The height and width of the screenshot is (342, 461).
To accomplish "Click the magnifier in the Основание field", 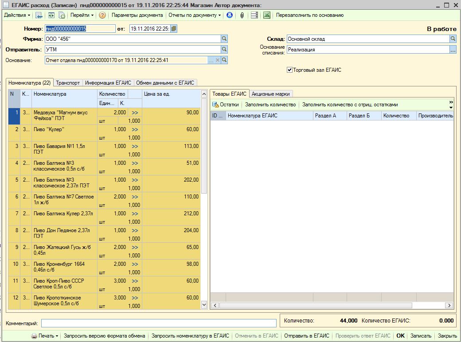I will 224,60.
